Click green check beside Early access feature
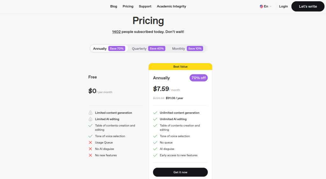This screenshot has width=326, height=179. [x=155, y=155]
